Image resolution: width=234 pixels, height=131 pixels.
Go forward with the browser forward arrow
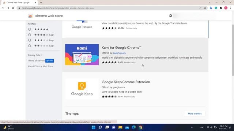[8, 8]
